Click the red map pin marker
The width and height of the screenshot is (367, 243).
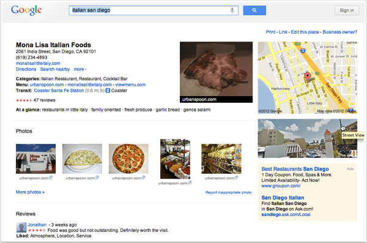307,77
